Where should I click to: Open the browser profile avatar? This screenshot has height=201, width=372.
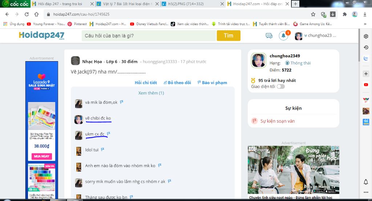[355, 14]
